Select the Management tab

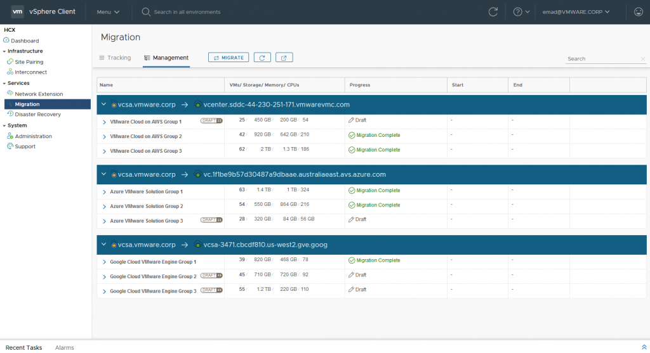166,58
